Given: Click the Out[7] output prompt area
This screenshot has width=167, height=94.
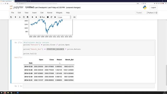Looking at the screenshot, I should pos(18,57).
